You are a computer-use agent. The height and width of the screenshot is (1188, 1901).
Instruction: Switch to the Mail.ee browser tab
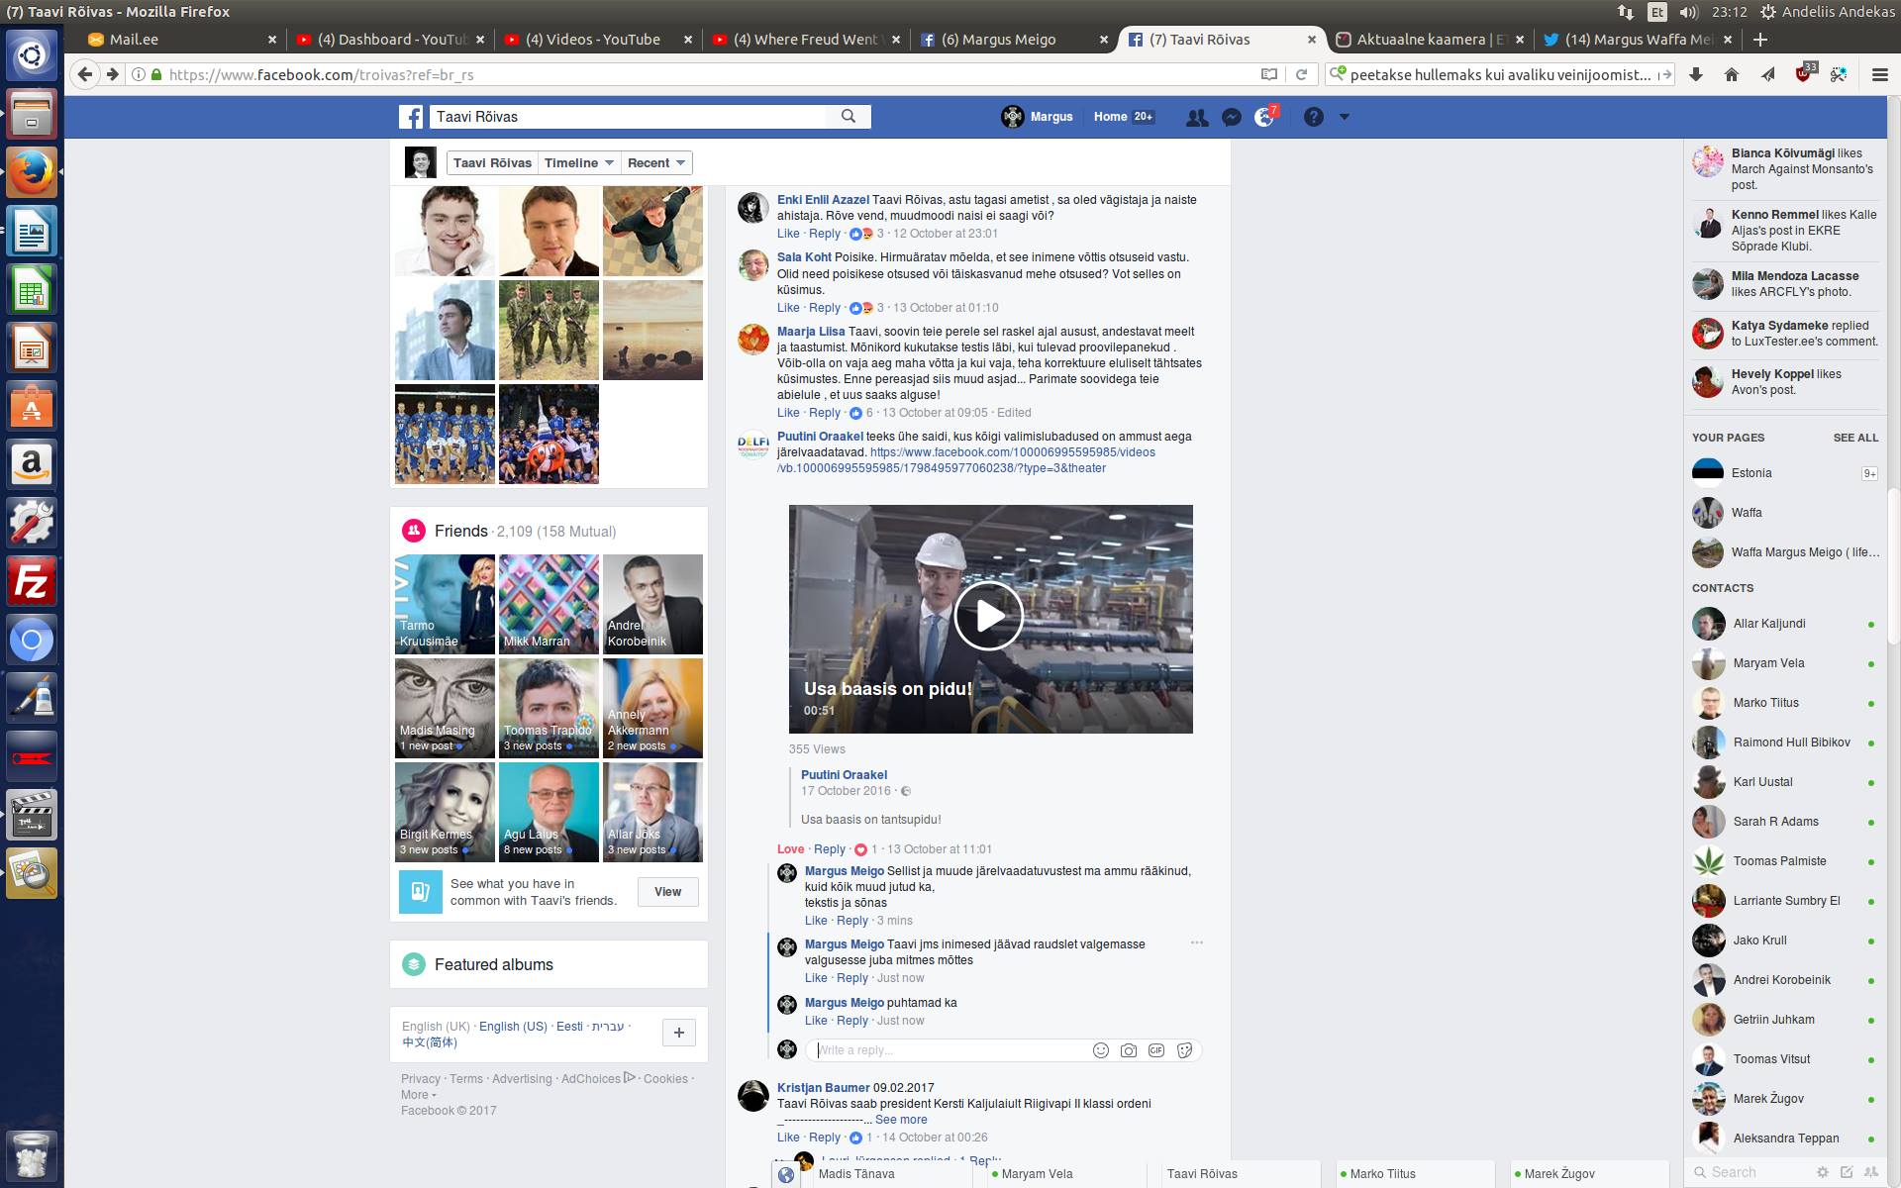(x=134, y=40)
